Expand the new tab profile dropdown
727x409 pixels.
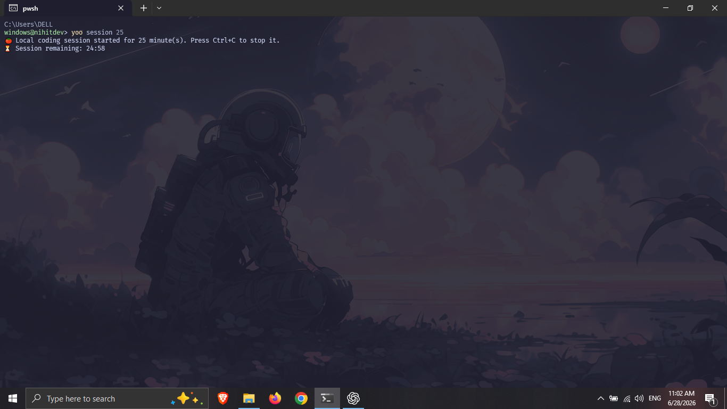[x=159, y=8]
